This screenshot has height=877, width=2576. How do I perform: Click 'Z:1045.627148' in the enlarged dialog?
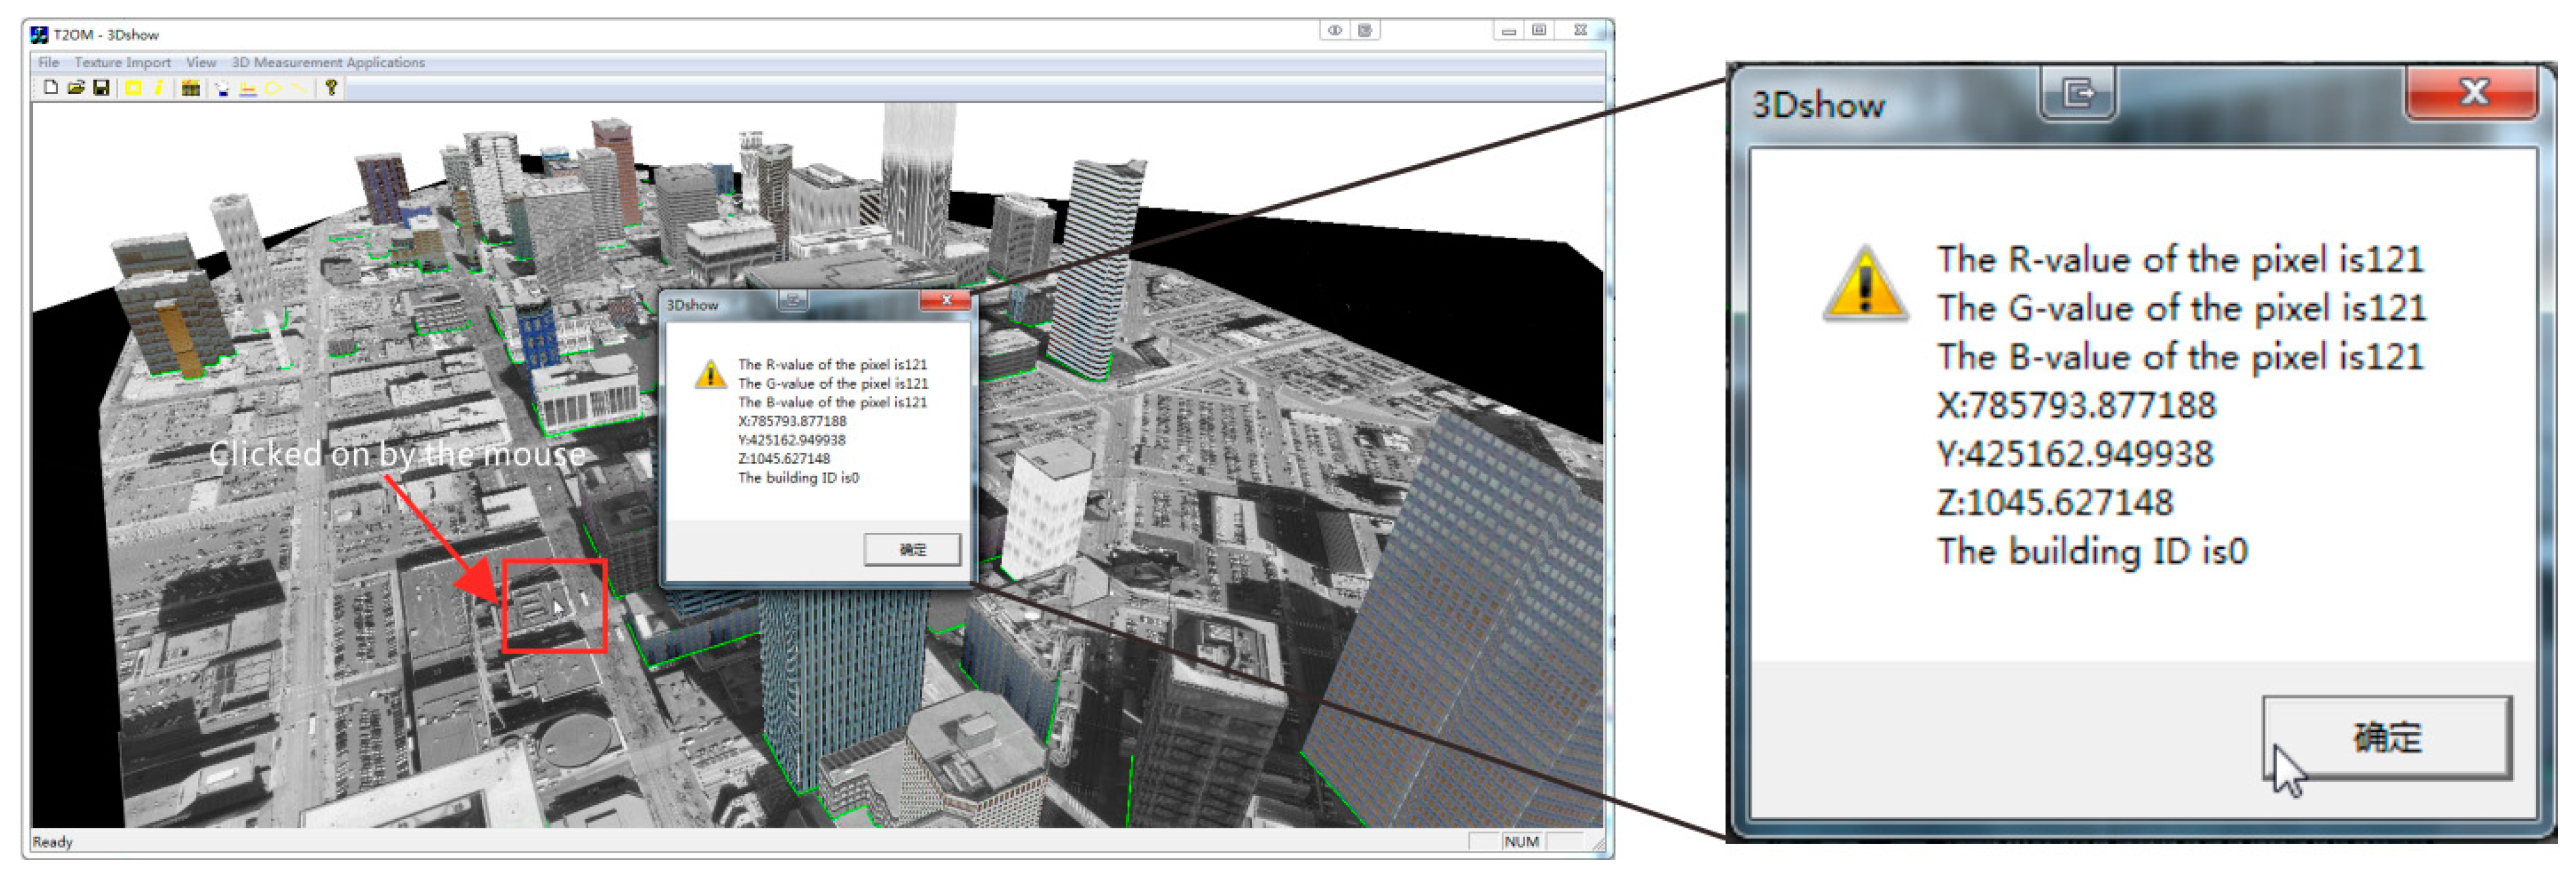2055,502
